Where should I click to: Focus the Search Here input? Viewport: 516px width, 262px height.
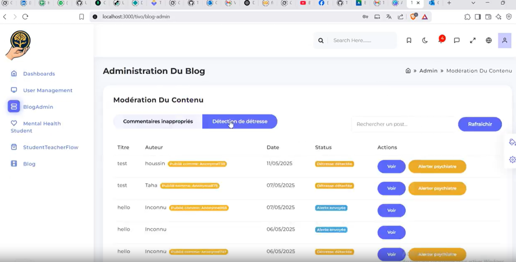(362, 40)
